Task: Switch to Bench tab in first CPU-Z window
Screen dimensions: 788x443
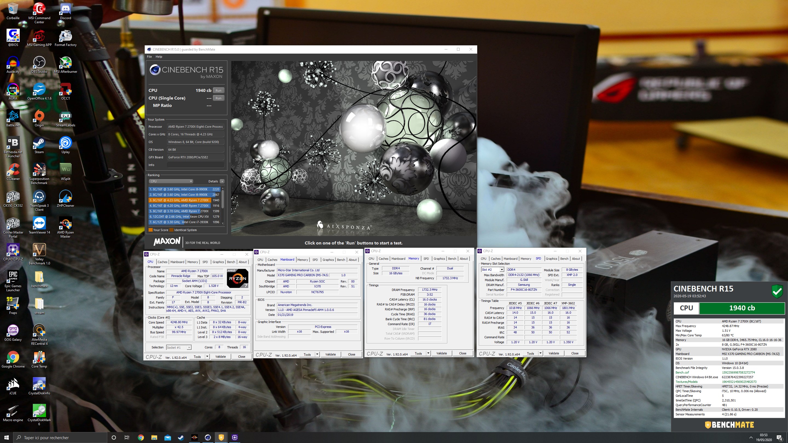Action: click(x=231, y=262)
